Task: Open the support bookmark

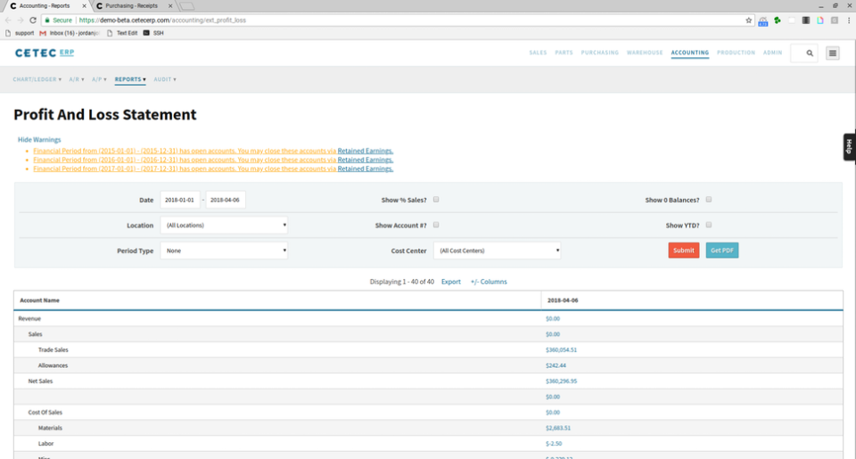Action: tap(19, 33)
